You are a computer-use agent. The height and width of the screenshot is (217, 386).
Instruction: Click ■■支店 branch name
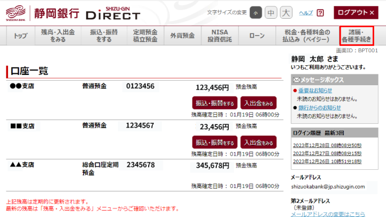[22, 126]
